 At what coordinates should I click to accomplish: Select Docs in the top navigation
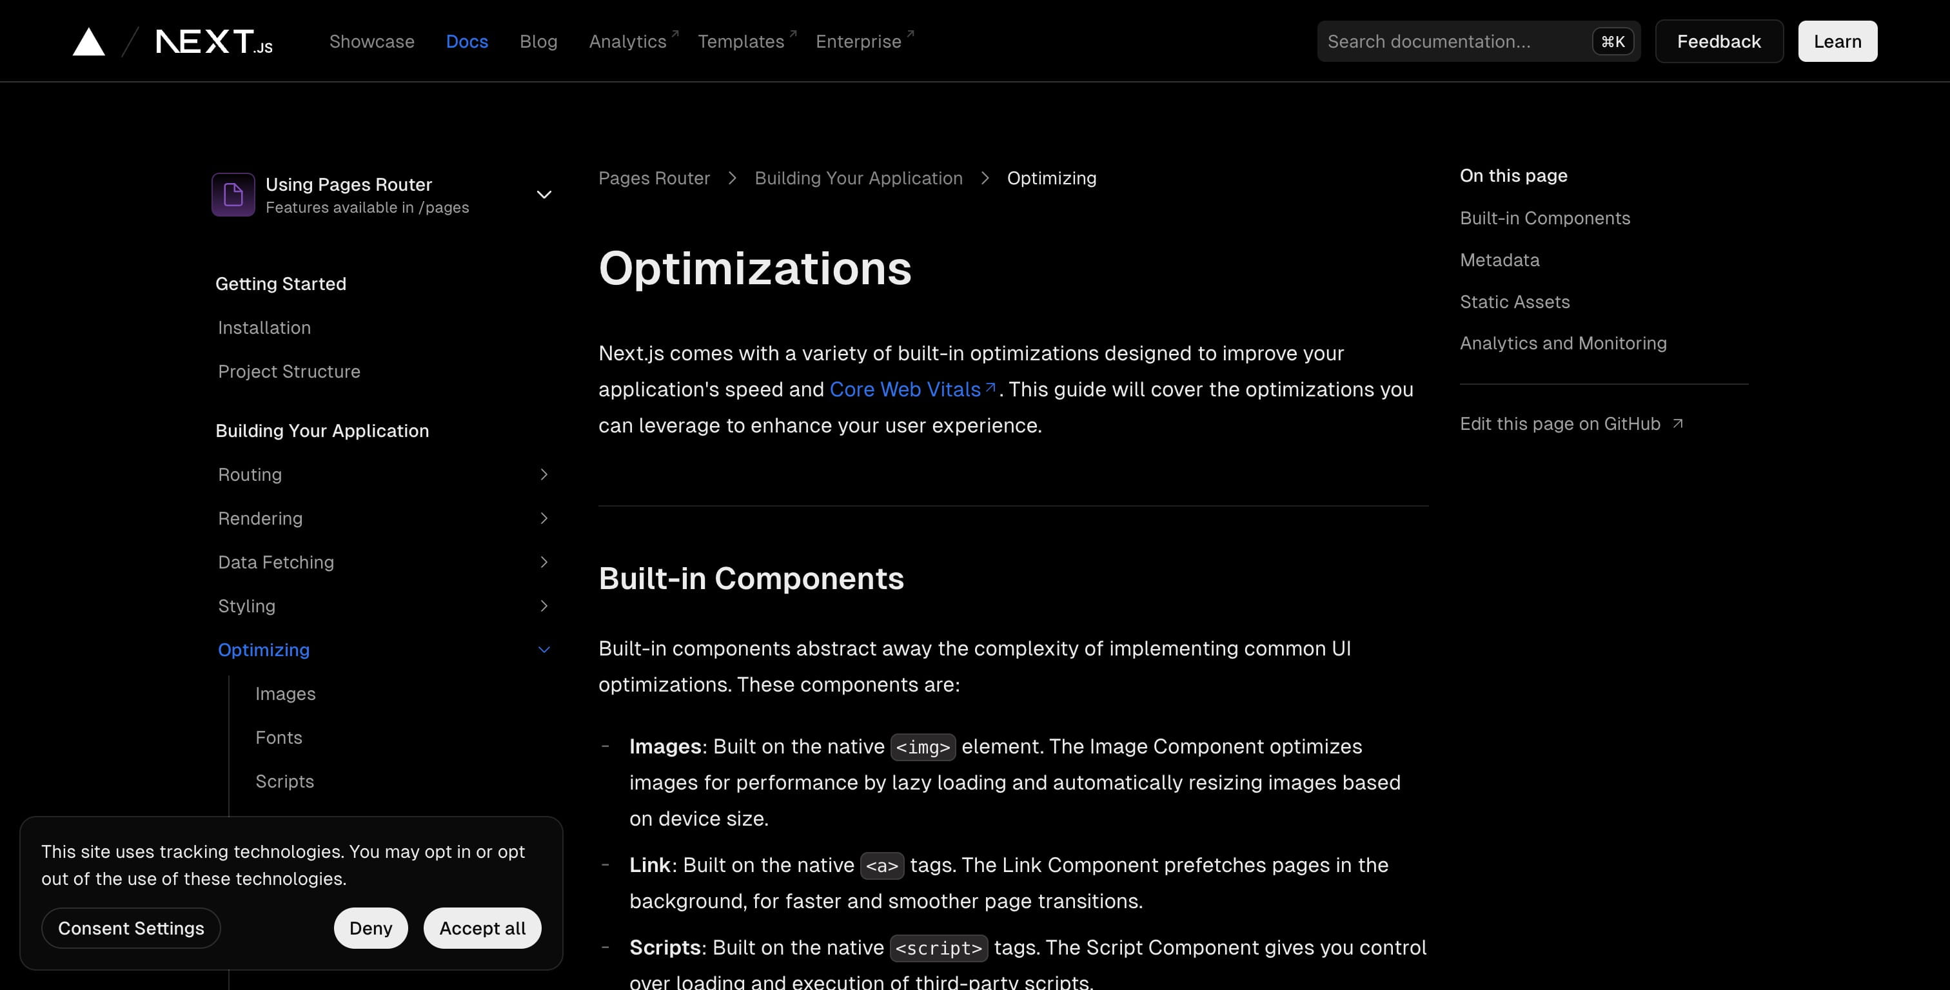coord(466,41)
